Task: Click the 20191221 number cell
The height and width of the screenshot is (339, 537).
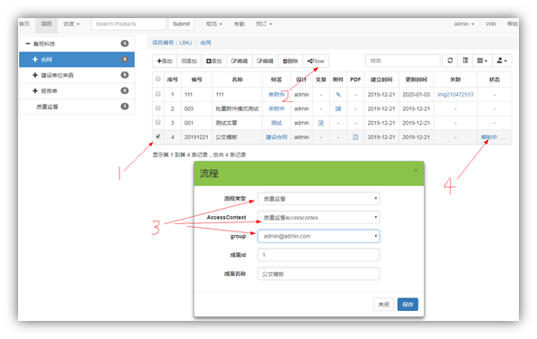Action: [196, 137]
